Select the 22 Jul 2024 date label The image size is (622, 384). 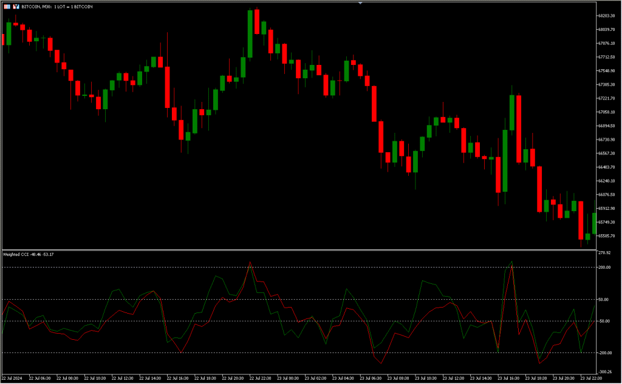pyautogui.click(x=12, y=379)
